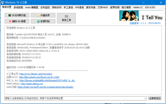Image resolution: width=166 pixels, height=104 pixels.
Task: Select the Adobe CC tab
Action: (138, 7)
